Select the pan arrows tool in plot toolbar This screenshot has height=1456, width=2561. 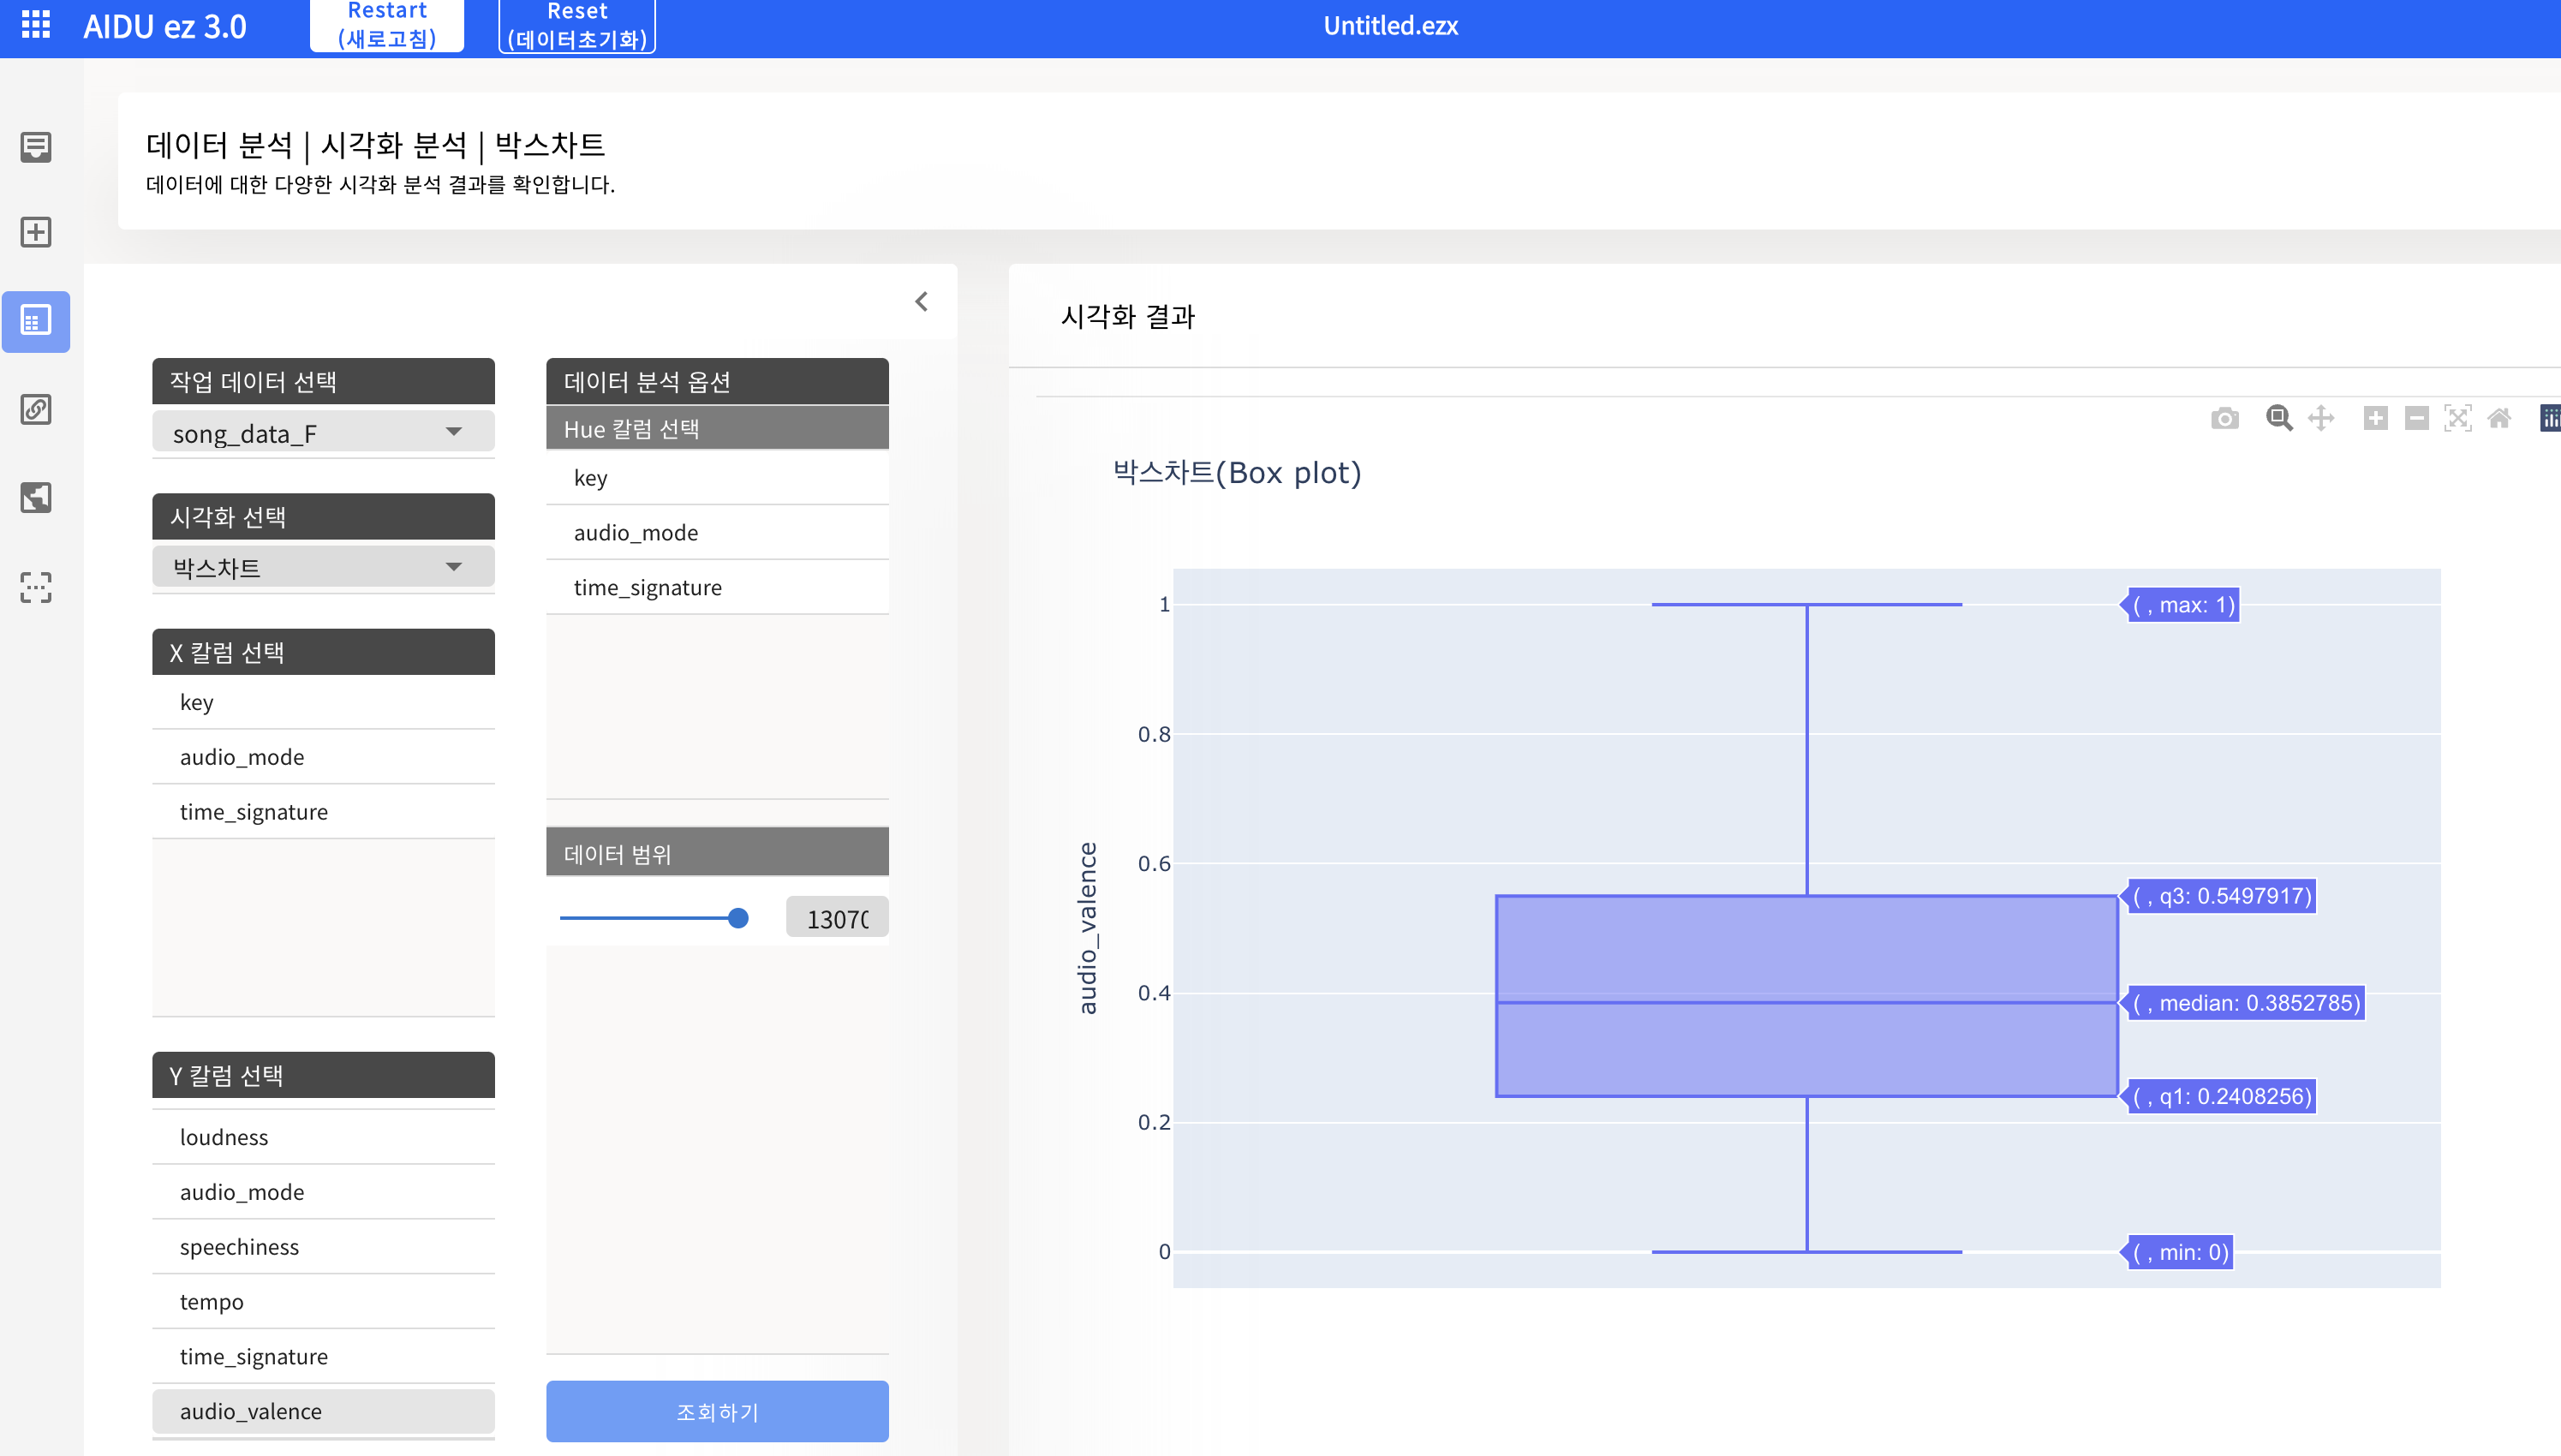point(2321,418)
